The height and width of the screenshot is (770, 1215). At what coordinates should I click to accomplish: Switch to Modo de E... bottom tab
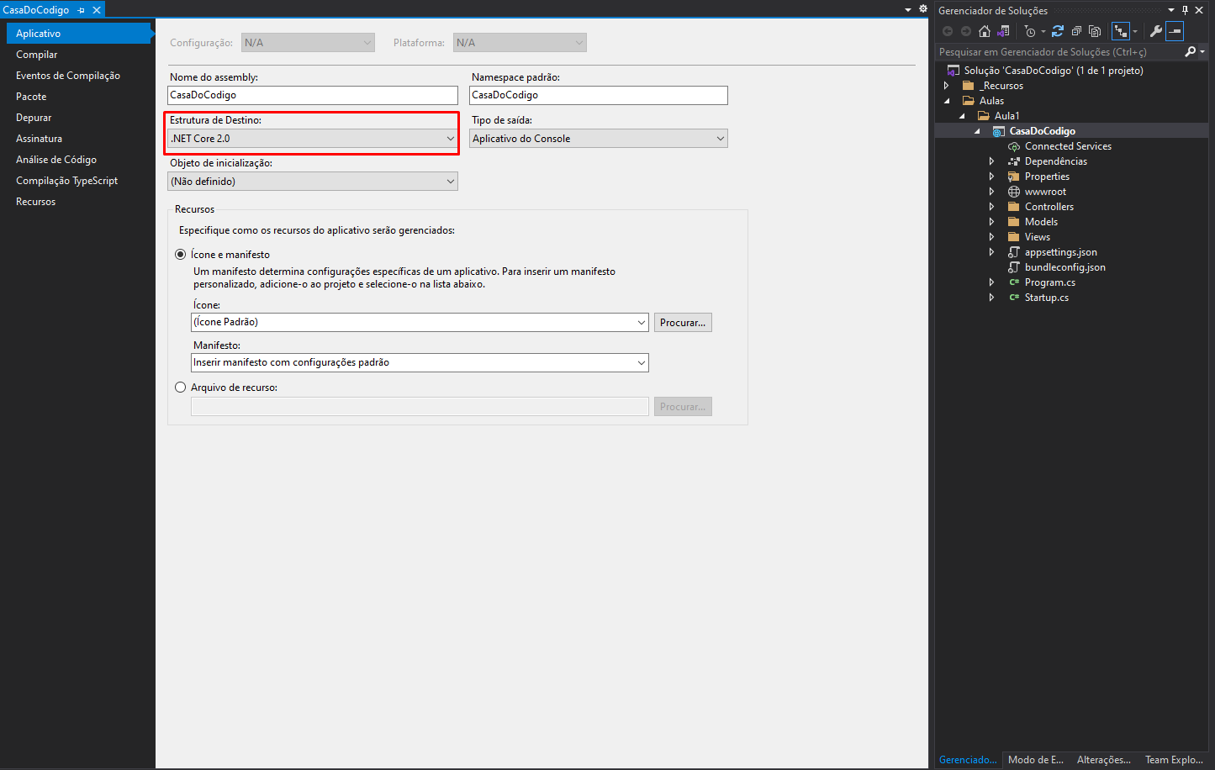click(x=1036, y=760)
